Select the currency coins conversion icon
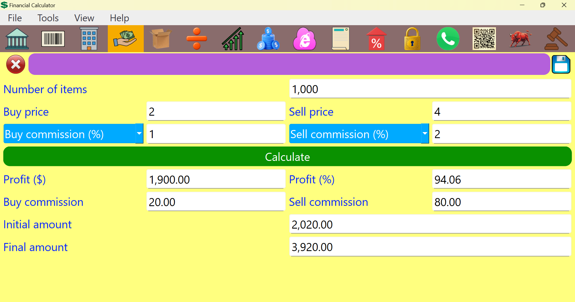Screen dimensions: 575x302 pyautogui.click(x=268, y=38)
